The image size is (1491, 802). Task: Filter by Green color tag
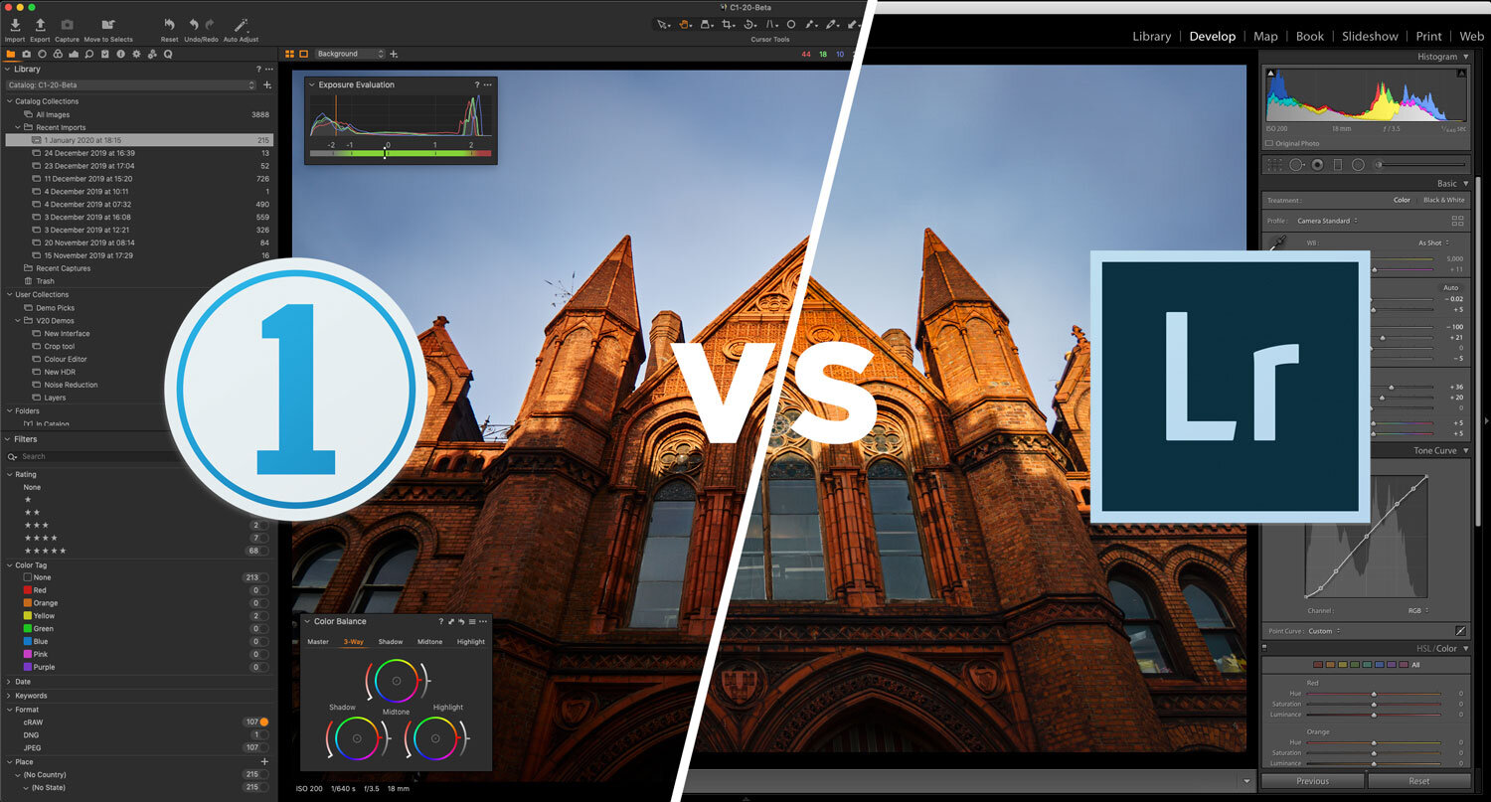tap(27, 629)
